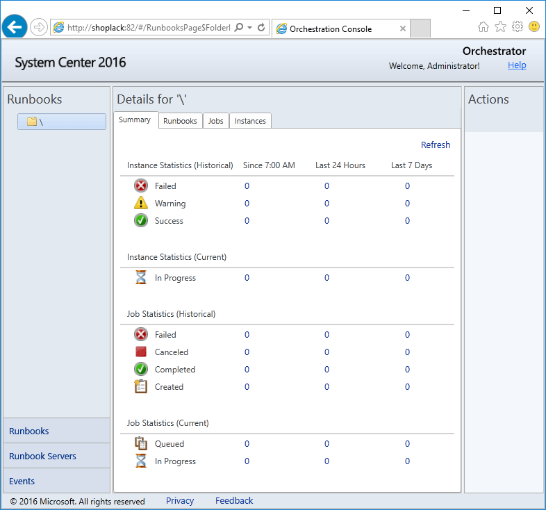Open instance In Progress count, first column

[x=247, y=278]
